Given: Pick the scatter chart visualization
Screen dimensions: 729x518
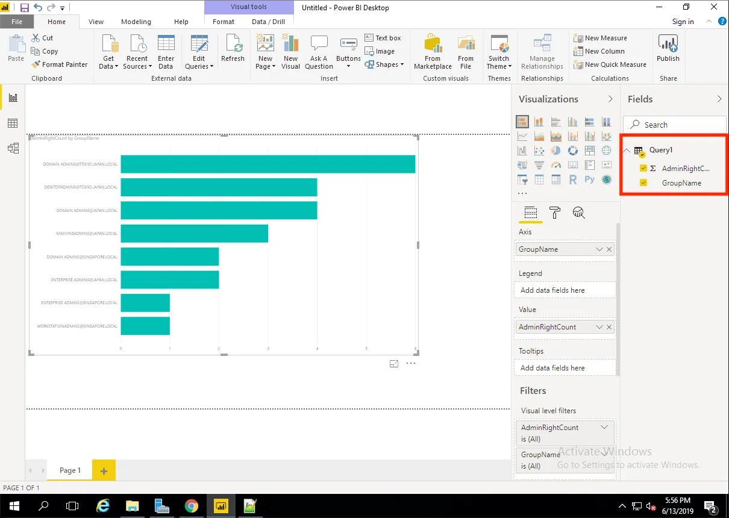Looking at the screenshot, I should (539, 151).
